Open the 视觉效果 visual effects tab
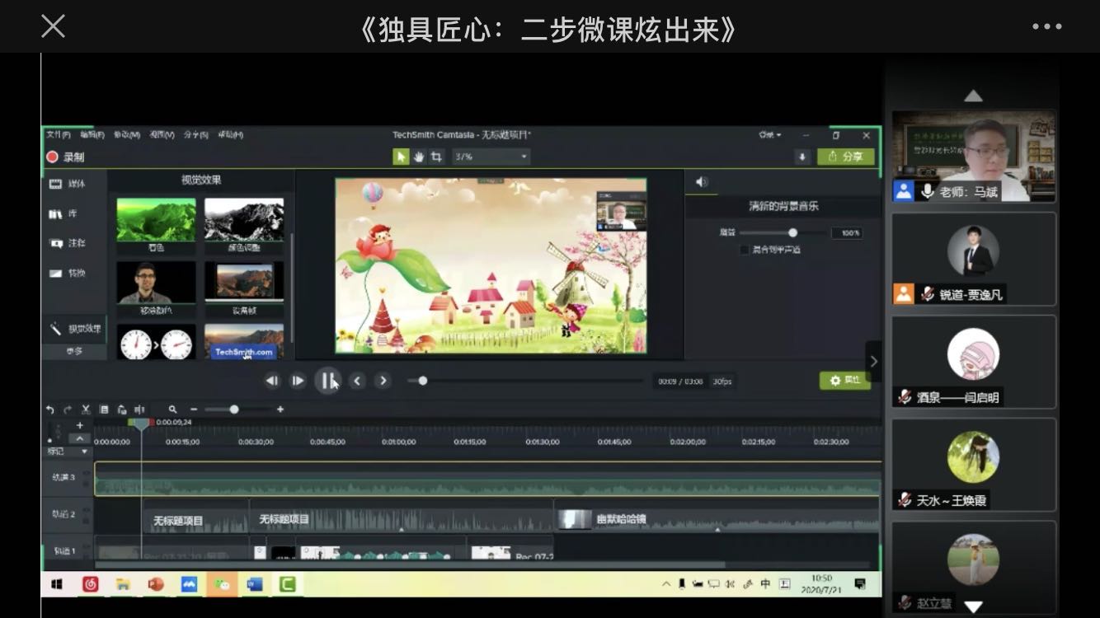The image size is (1100, 618). click(75, 329)
